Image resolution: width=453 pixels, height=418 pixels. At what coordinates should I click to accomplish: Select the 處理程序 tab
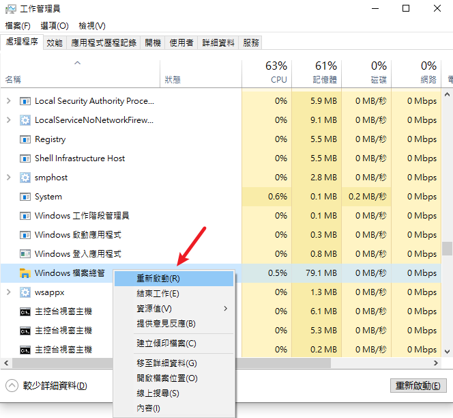(22, 42)
